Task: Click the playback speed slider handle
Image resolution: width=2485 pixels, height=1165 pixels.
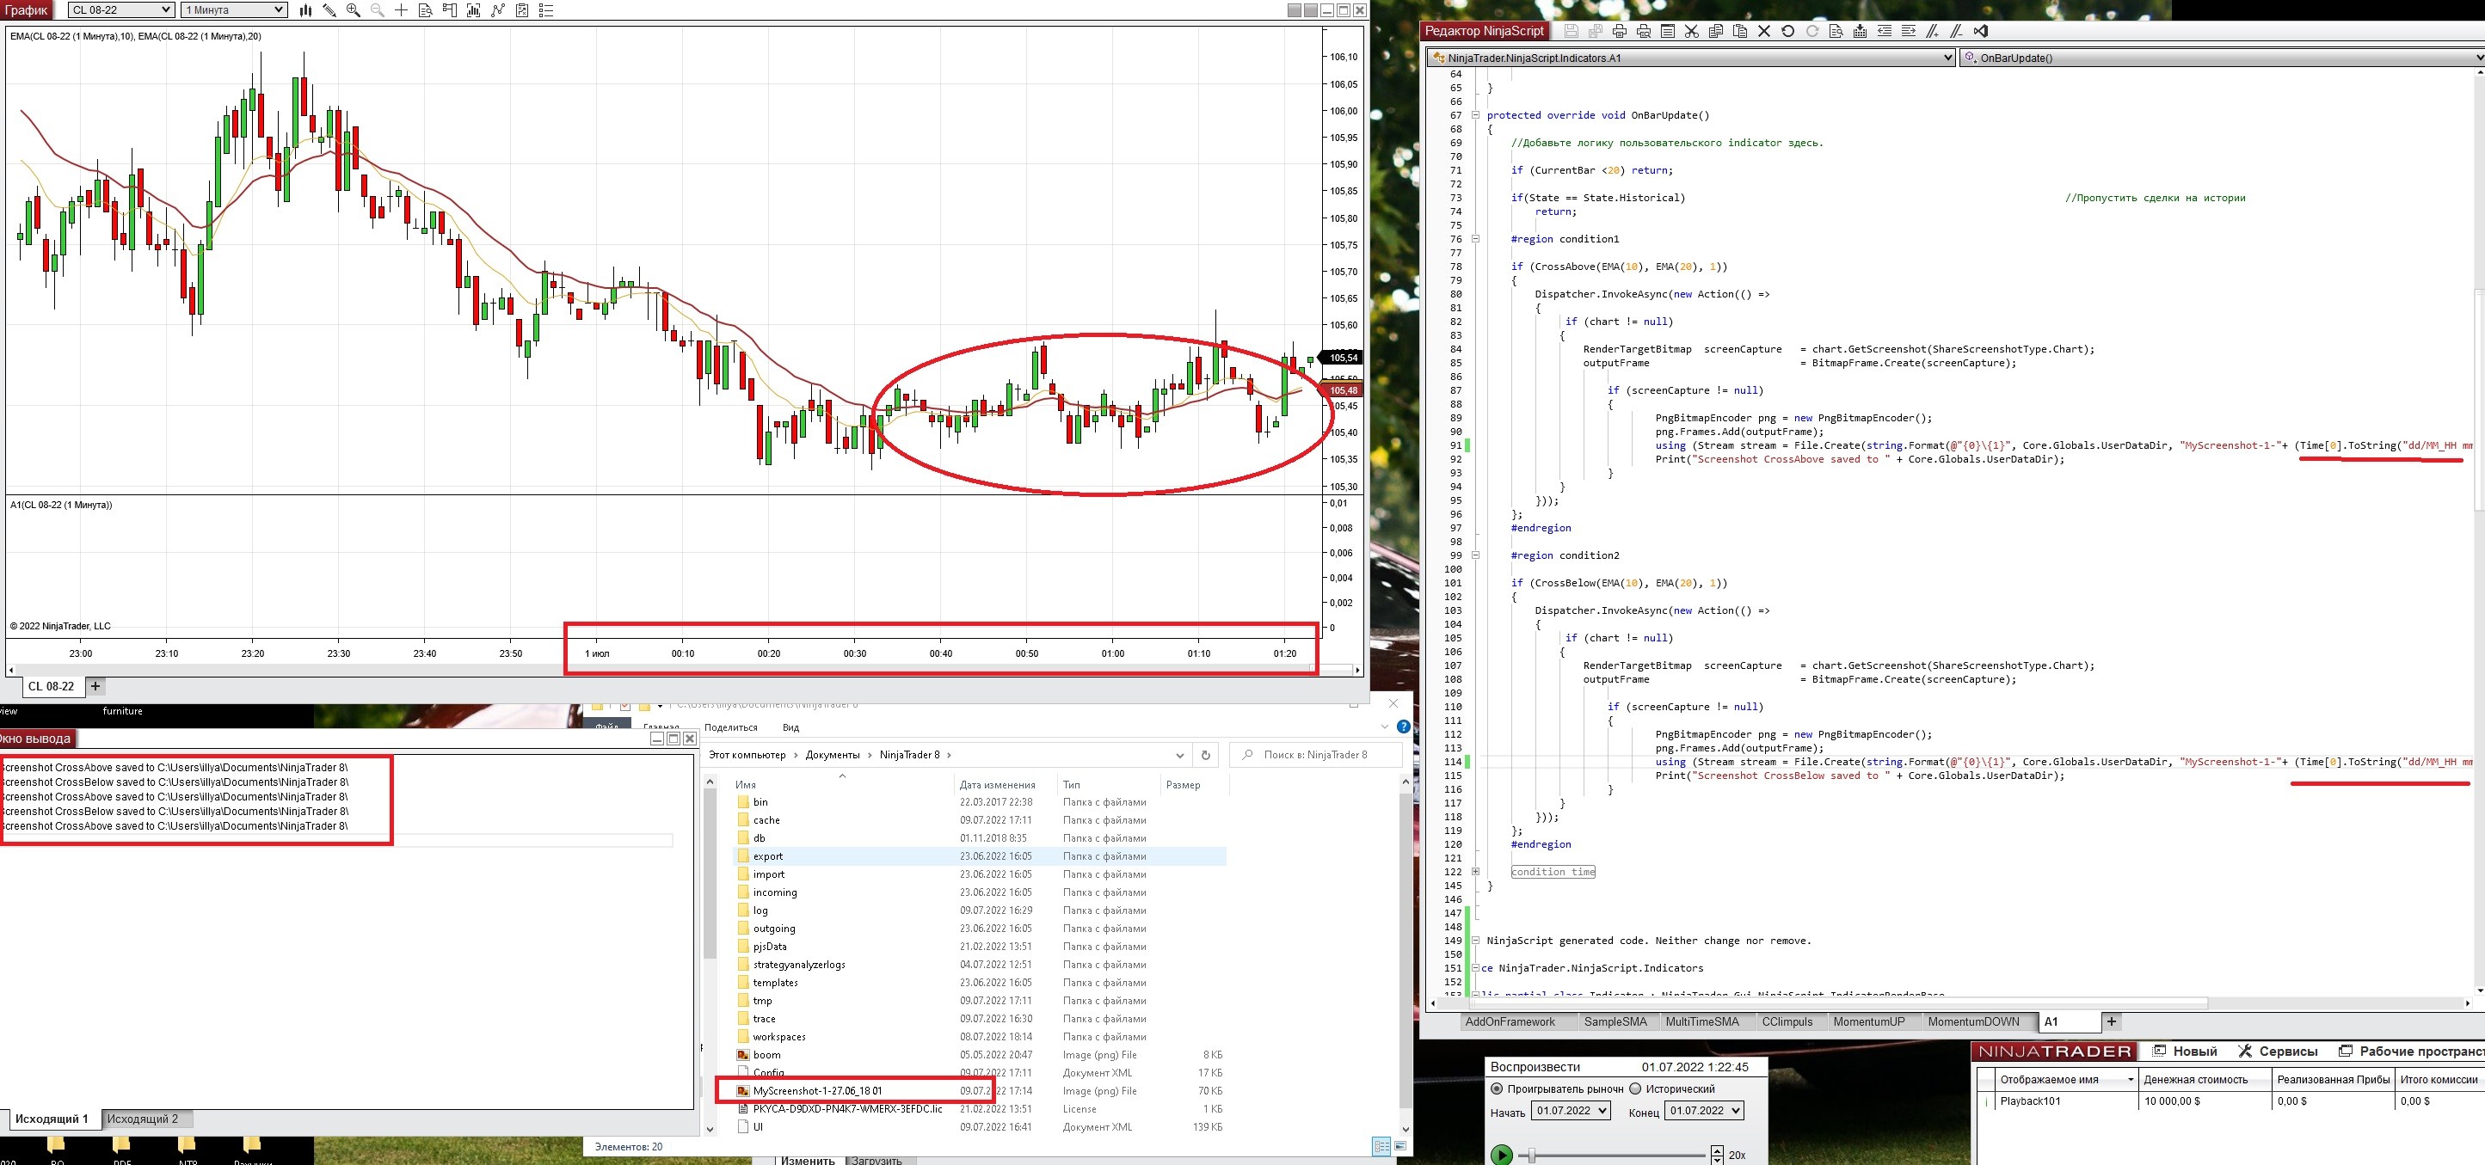Action: [1531, 1155]
